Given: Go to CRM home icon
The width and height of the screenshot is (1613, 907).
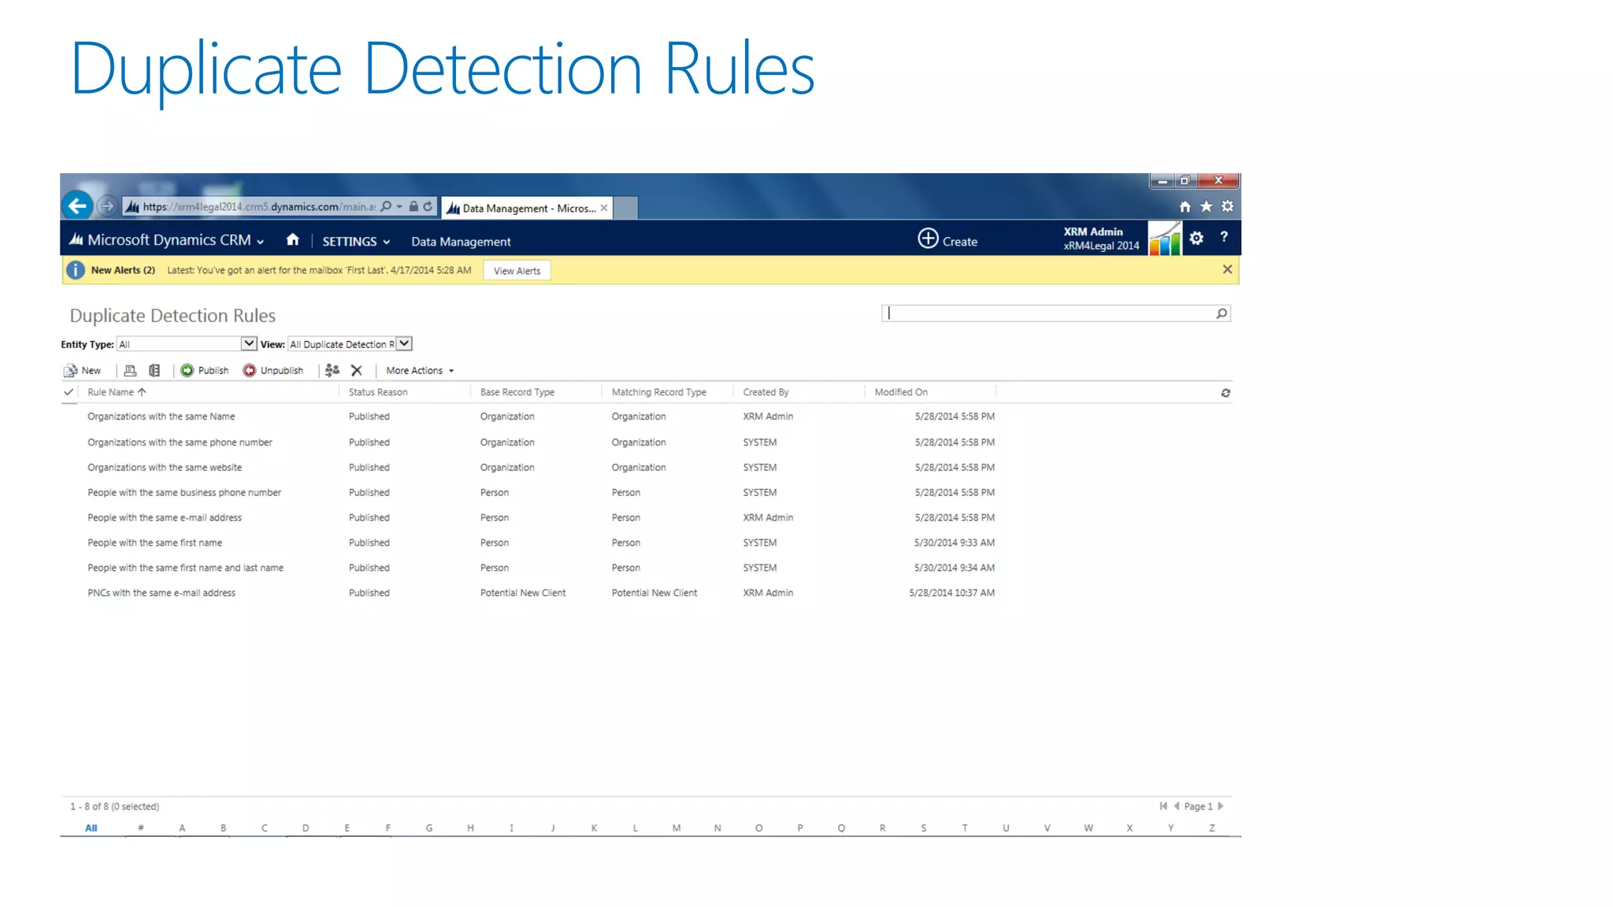Looking at the screenshot, I should (292, 239).
